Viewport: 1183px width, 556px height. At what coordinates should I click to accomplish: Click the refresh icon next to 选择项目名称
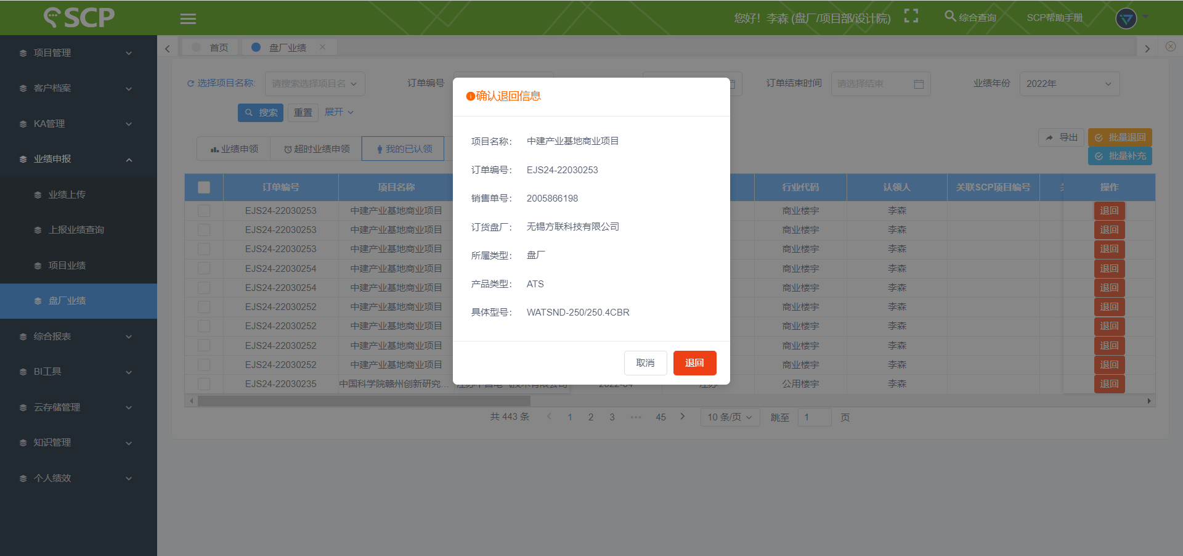[190, 83]
